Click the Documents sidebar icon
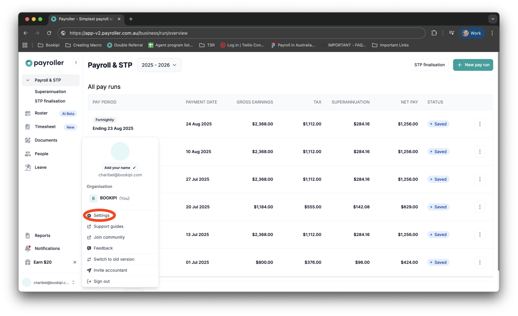 pos(28,140)
